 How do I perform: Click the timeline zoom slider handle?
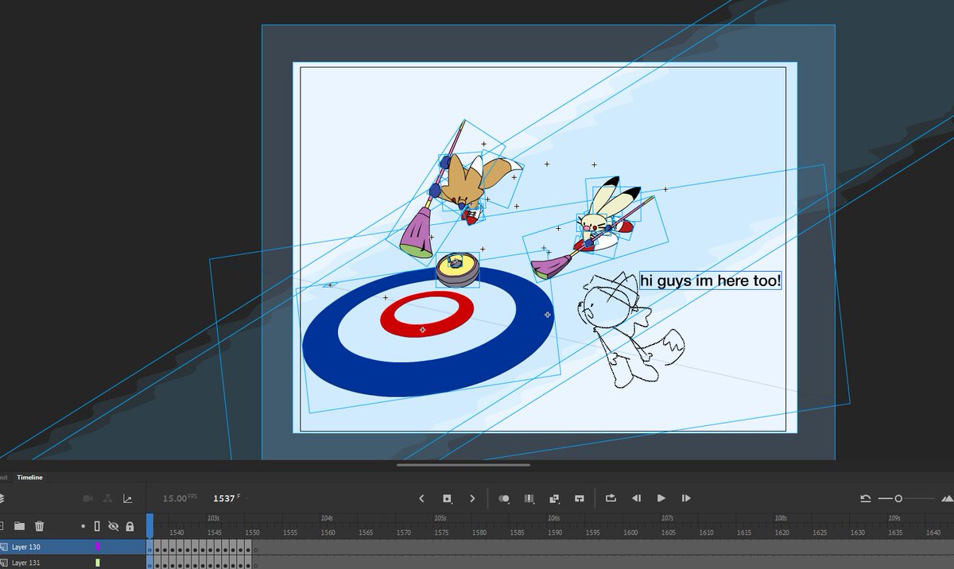898,498
